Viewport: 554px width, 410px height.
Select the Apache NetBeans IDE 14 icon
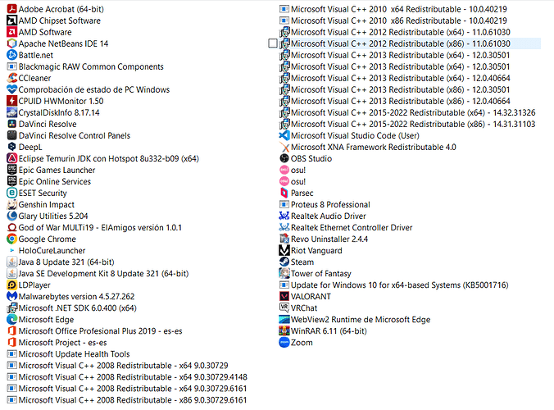pyautogui.click(x=11, y=43)
